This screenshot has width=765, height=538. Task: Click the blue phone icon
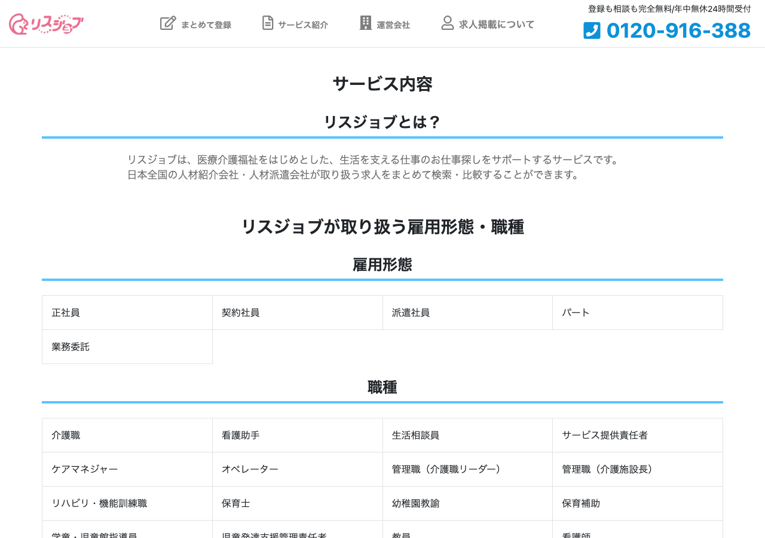(x=592, y=30)
